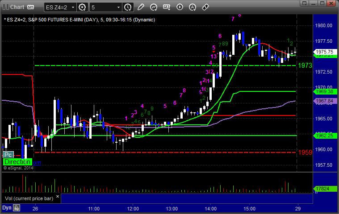Select the Vol (current price bar) tab
This screenshot has width=339, height=214.
[x=29, y=198]
